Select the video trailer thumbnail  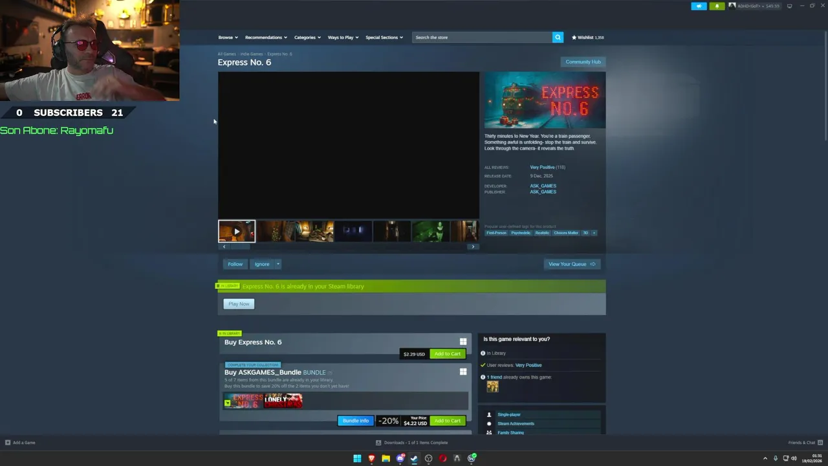(x=237, y=231)
